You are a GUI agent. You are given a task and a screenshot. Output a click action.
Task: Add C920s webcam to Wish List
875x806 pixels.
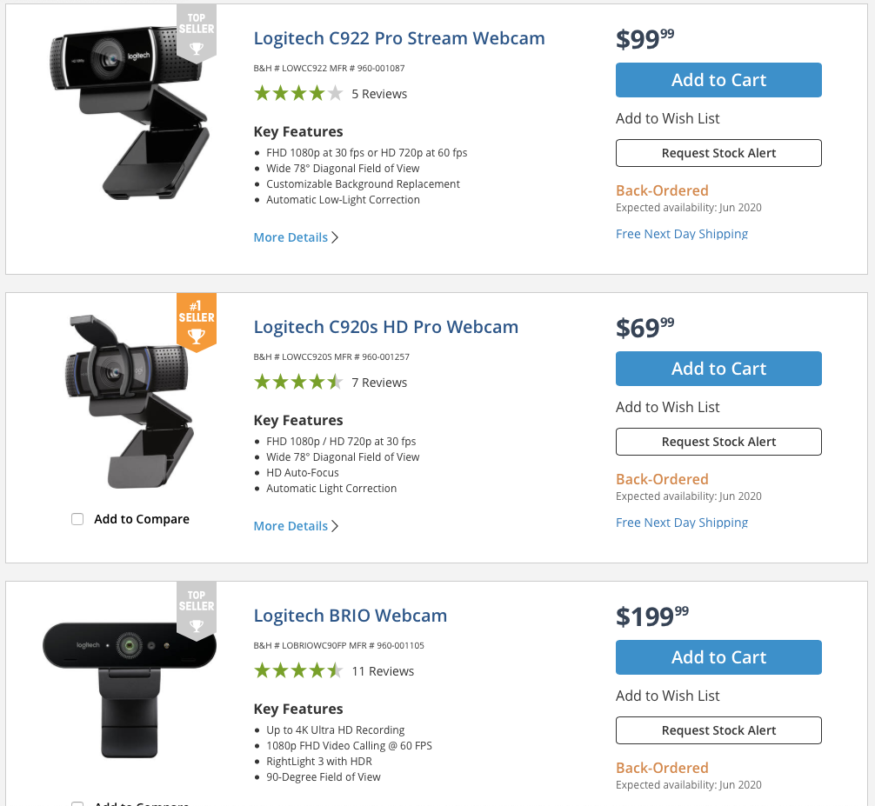click(x=667, y=407)
